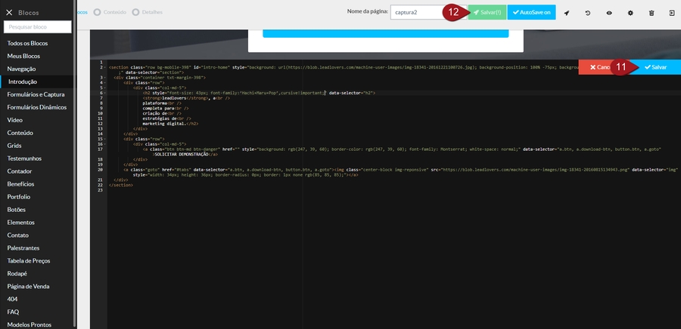Select the Detalhes radio option
Viewport: 681px width, 329px height.
(148, 12)
